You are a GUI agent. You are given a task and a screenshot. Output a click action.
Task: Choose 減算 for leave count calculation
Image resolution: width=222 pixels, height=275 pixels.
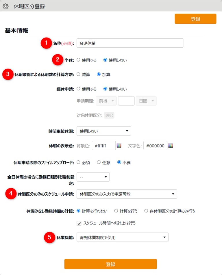(78, 75)
